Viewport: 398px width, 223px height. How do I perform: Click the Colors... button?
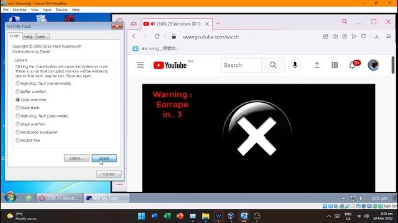pos(76,159)
